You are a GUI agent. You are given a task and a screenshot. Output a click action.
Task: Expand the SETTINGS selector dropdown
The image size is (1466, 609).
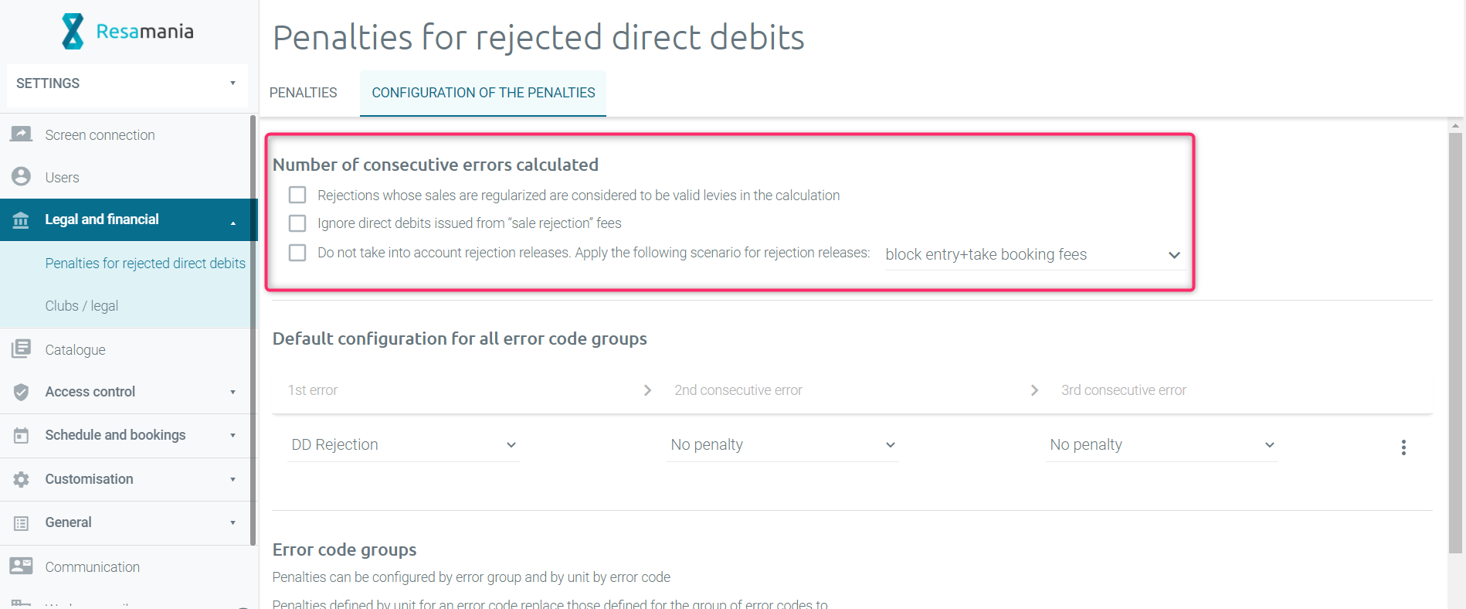tap(127, 83)
